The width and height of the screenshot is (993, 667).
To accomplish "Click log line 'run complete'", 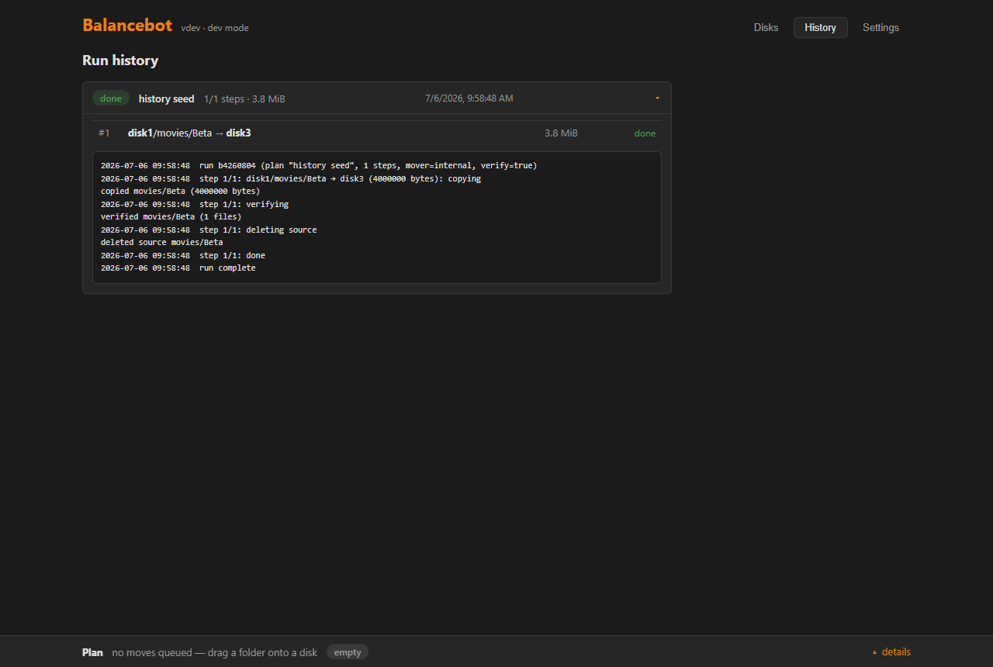I will 178,268.
